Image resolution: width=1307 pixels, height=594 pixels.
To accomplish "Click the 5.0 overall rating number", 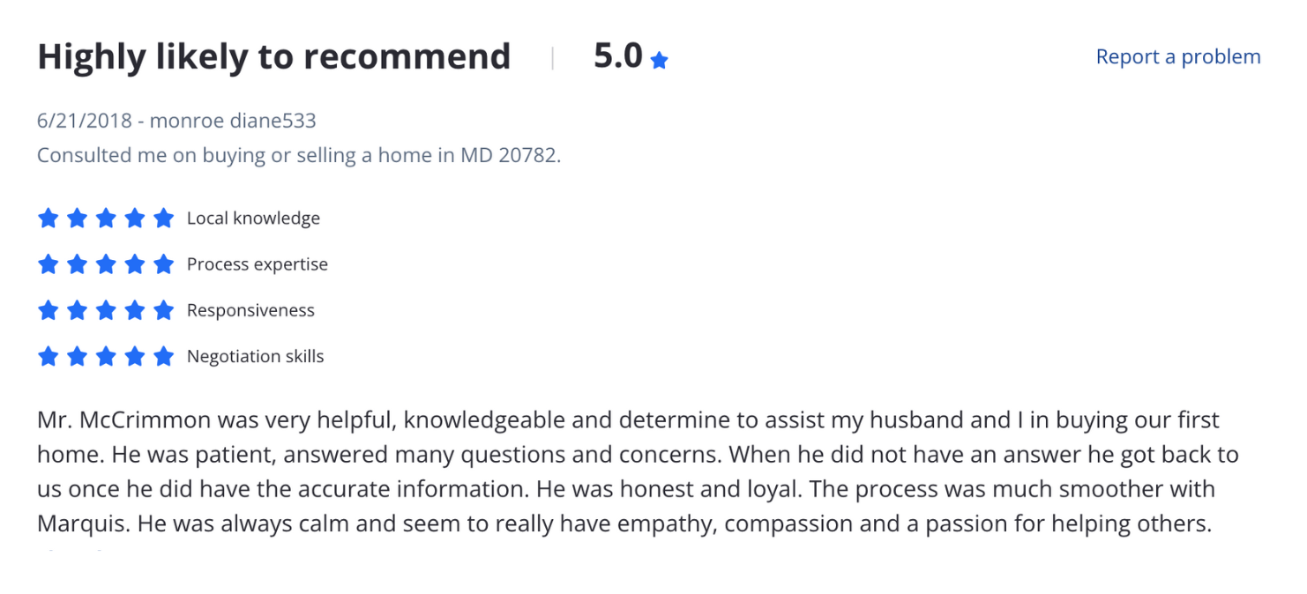I will point(618,56).
